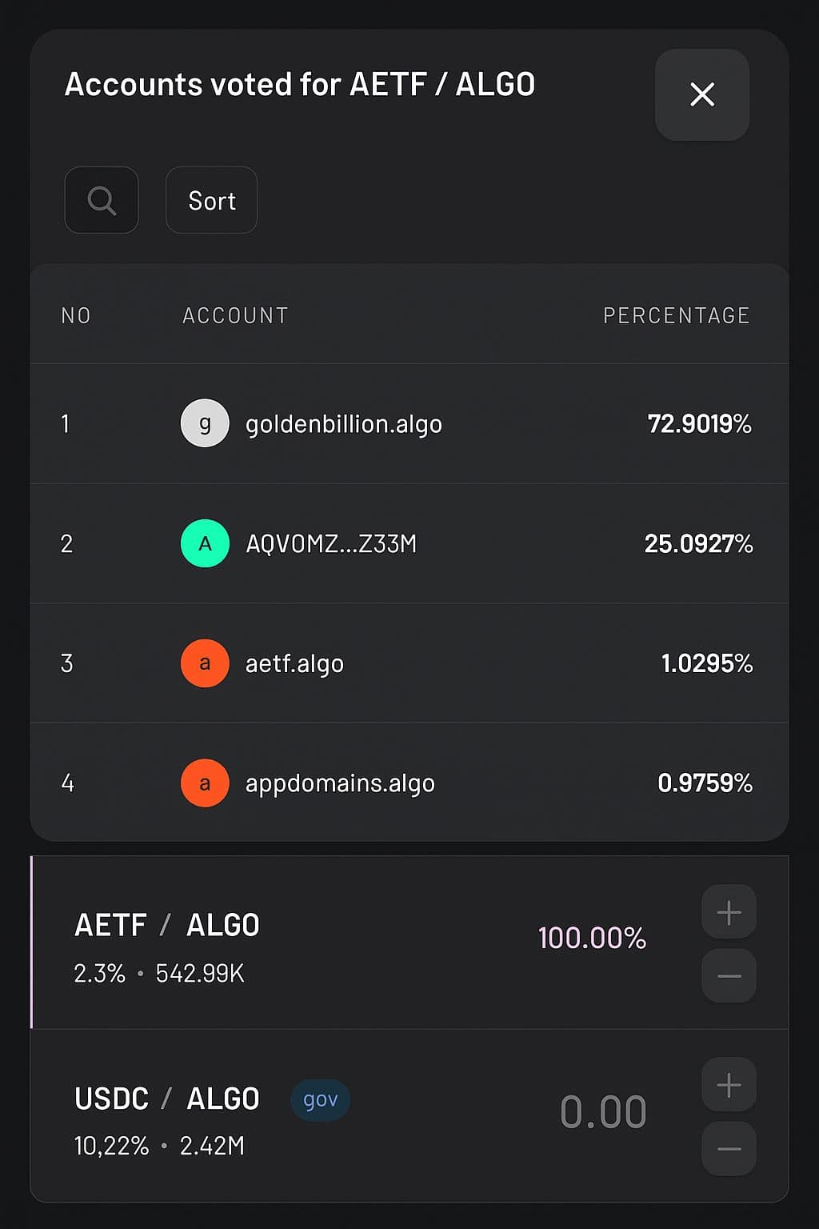Screen dimensions: 819x1229
Task: Open the Sort options
Action: tap(211, 200)
